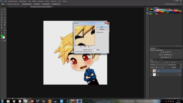Select the Zoom tool in toolbox
Image resolution: width=183 pixels, height=103 pixels.
(x=5, y=33)
